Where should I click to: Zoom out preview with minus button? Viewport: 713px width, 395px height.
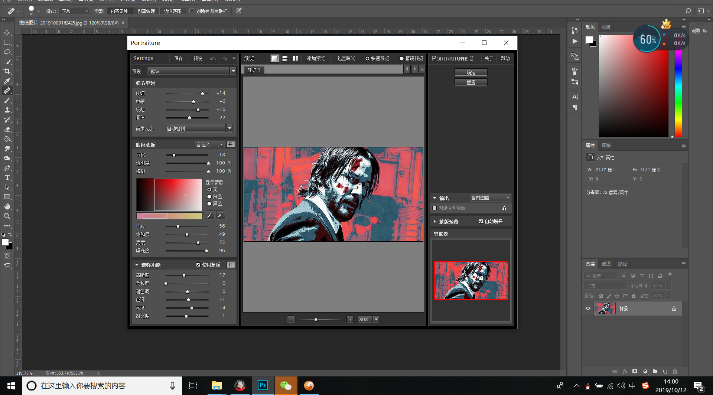pyautogui.click(x=291, y=319)
